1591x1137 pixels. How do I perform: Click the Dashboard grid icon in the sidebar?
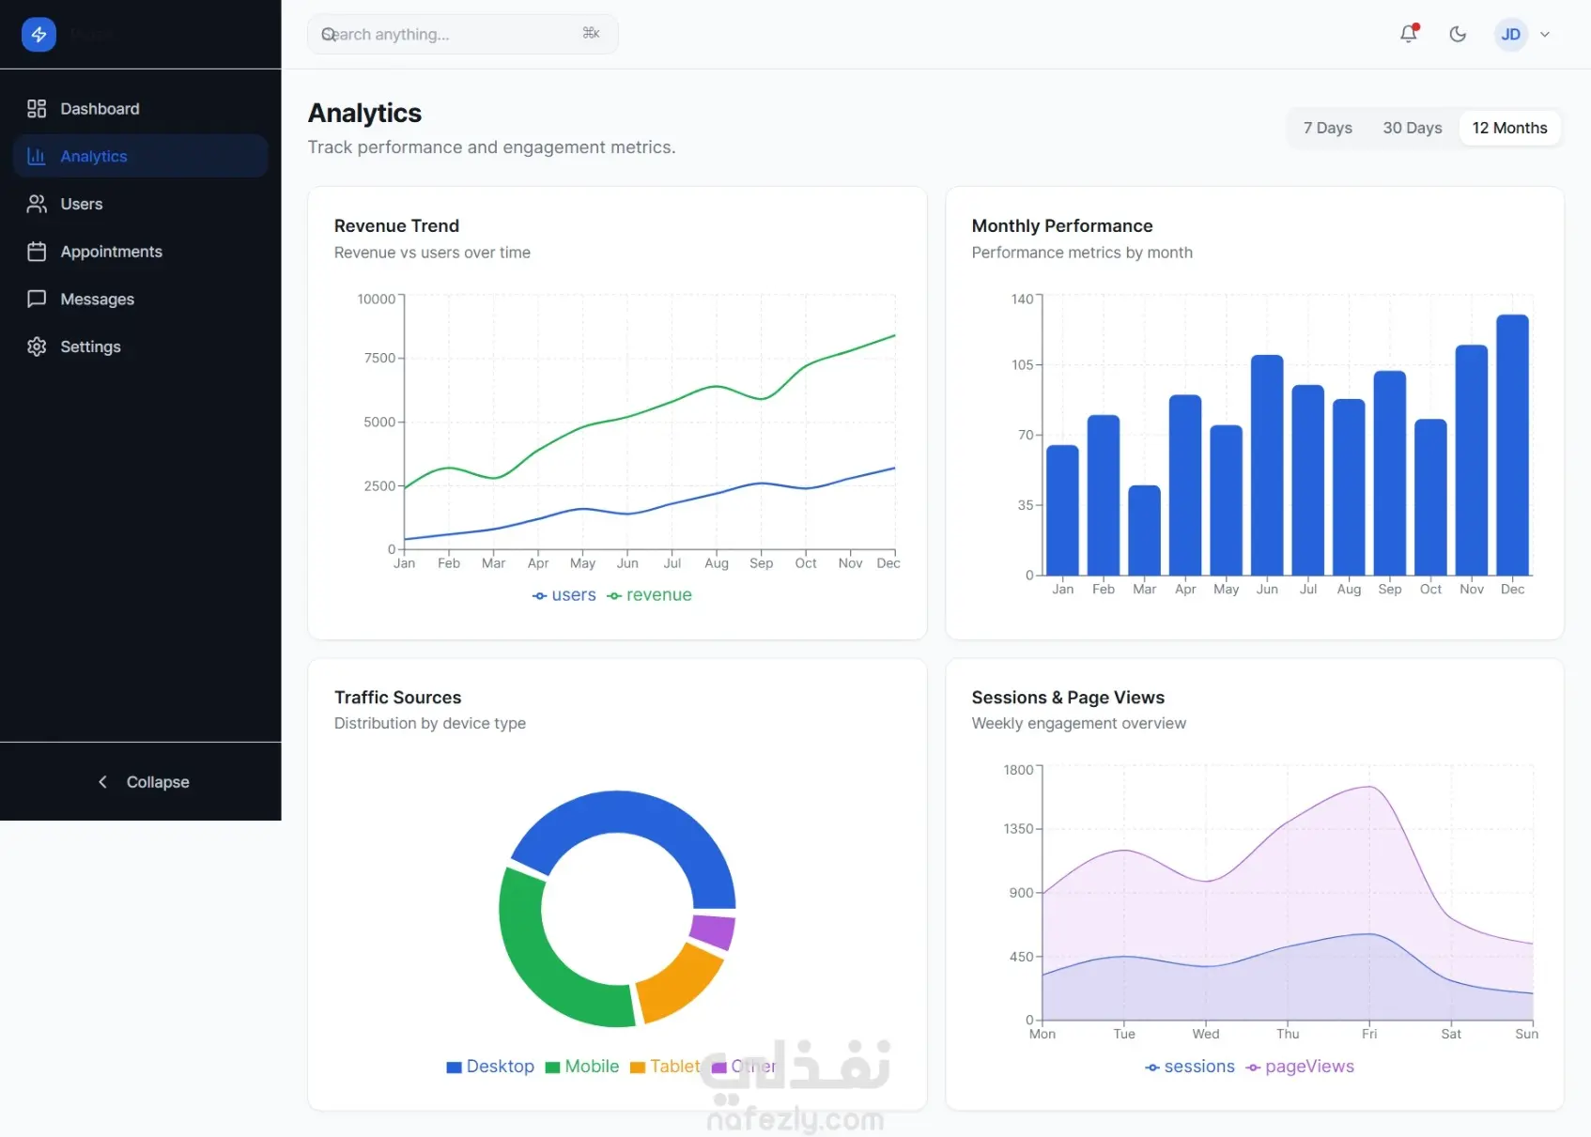coord(37,109)
